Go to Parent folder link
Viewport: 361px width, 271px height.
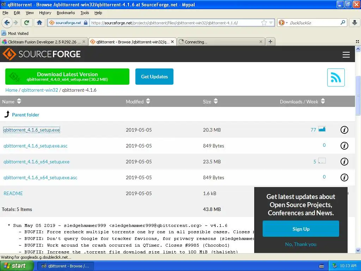coord(25,115)
